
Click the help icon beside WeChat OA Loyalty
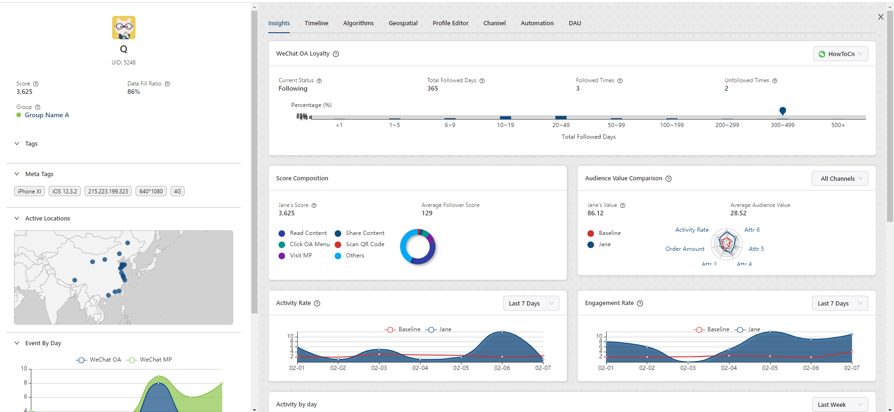tap(336, 54)
